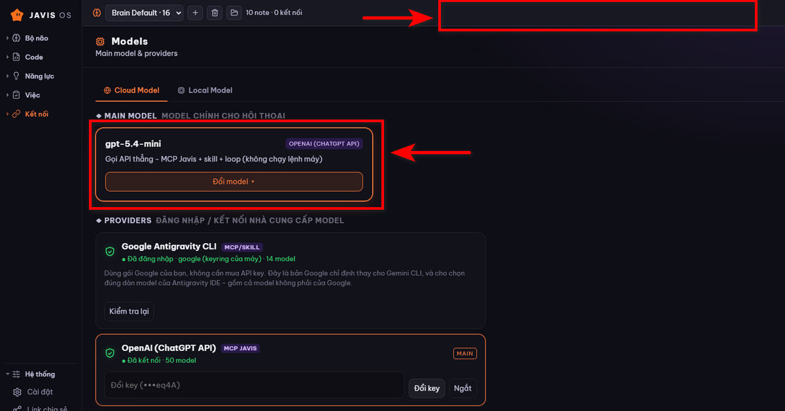
Task: Click the "Đã kết nối · 50 model" status
Action: [x=159, y=361]
